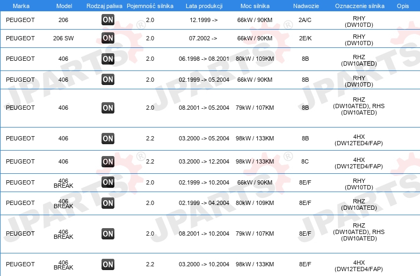Image resolution: width=420 pixels, height=276 pixels.
Task: Select power '79kW / 107KM' in the 8B row
Action: click(255, 108)
